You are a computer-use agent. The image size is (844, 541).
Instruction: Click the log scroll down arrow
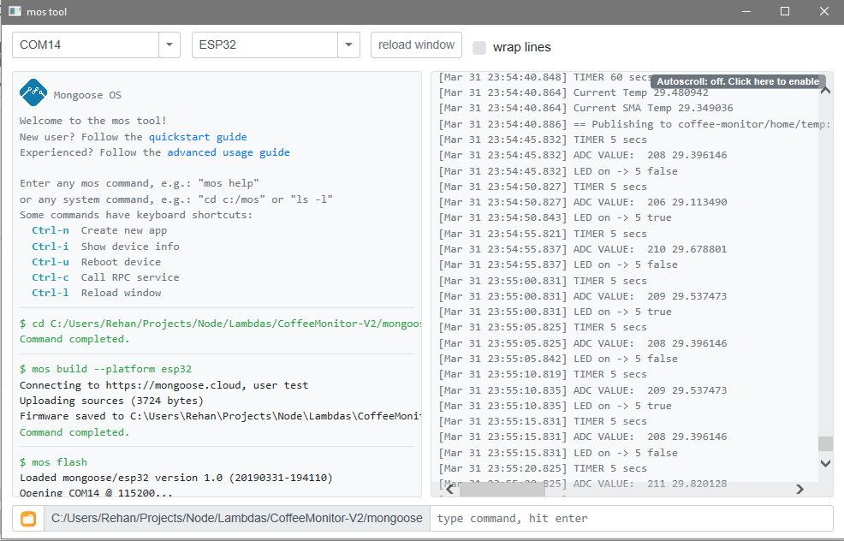tap(825, 463)
